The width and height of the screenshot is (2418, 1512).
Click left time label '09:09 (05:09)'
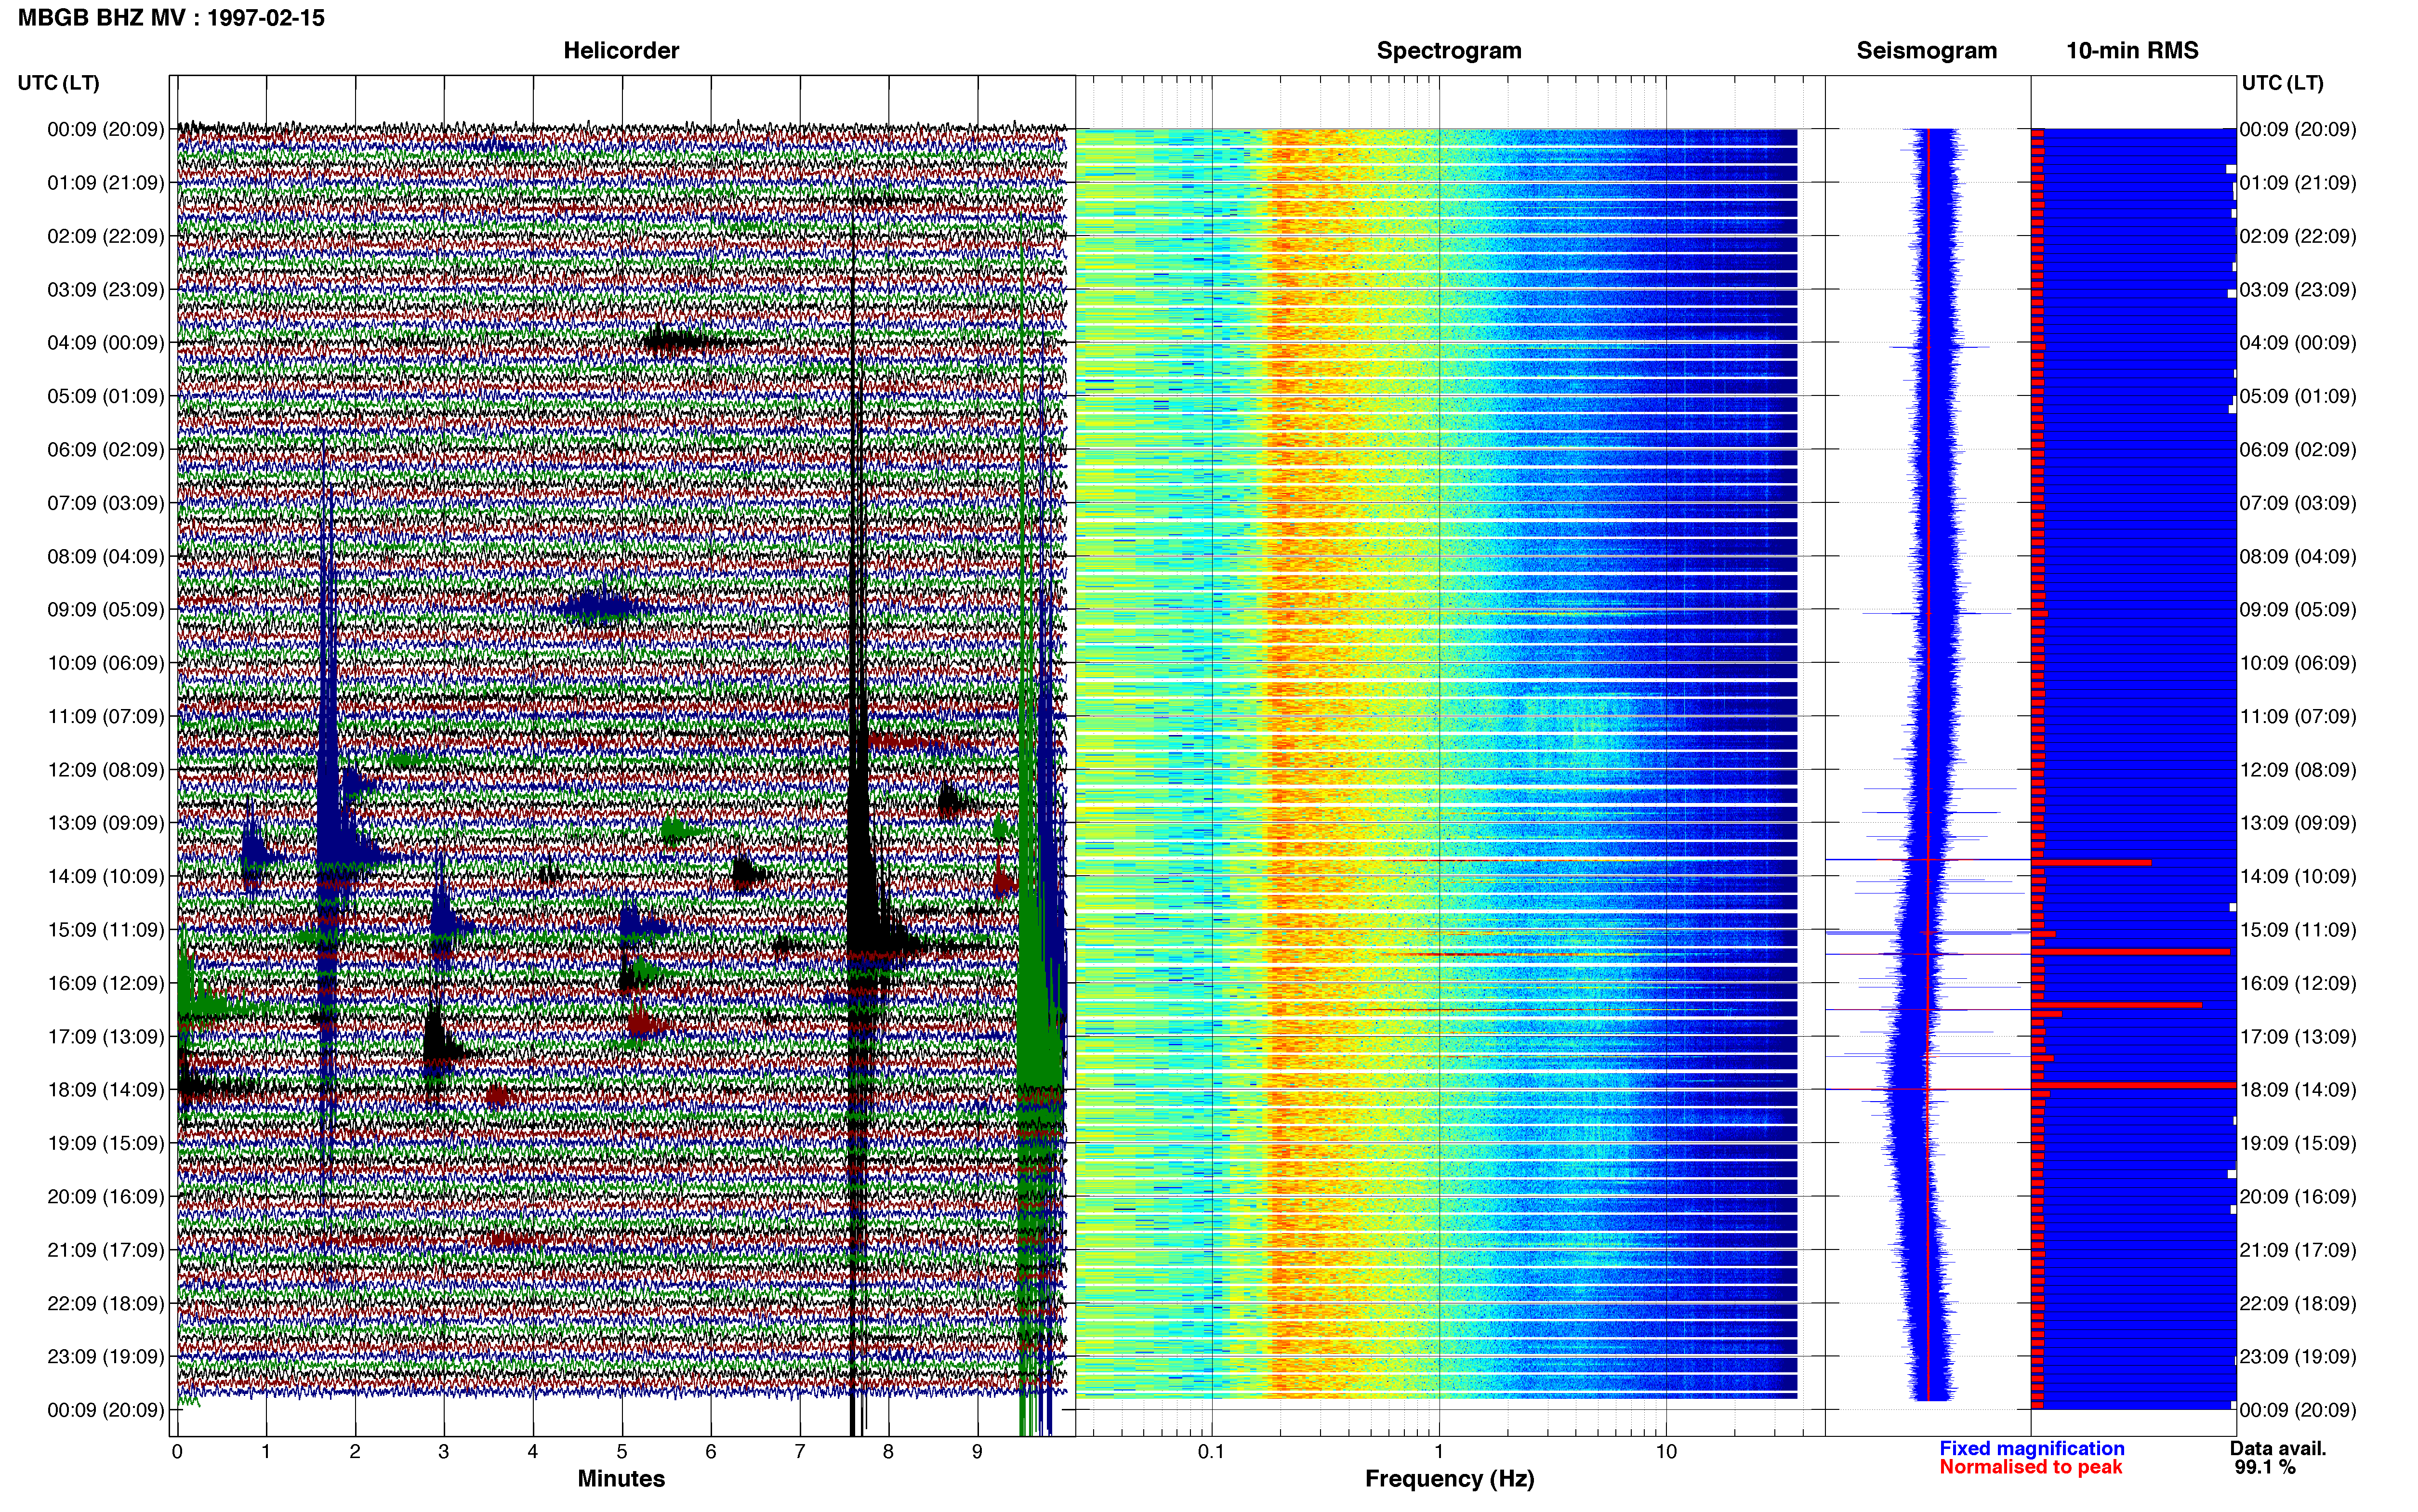point(106,610)
